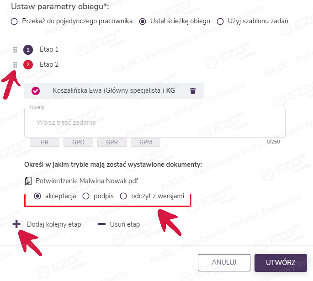The width and height of the screenshot is (313, 281).
Task: Insert the GPO quick text tag
Action: point(78,142)
